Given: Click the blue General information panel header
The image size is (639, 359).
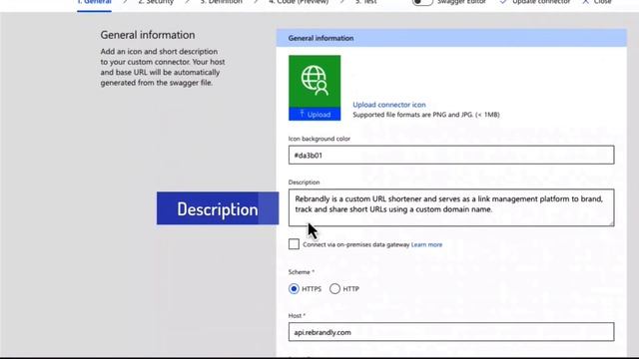Looking at the screenshot, I should click(451, 38).
